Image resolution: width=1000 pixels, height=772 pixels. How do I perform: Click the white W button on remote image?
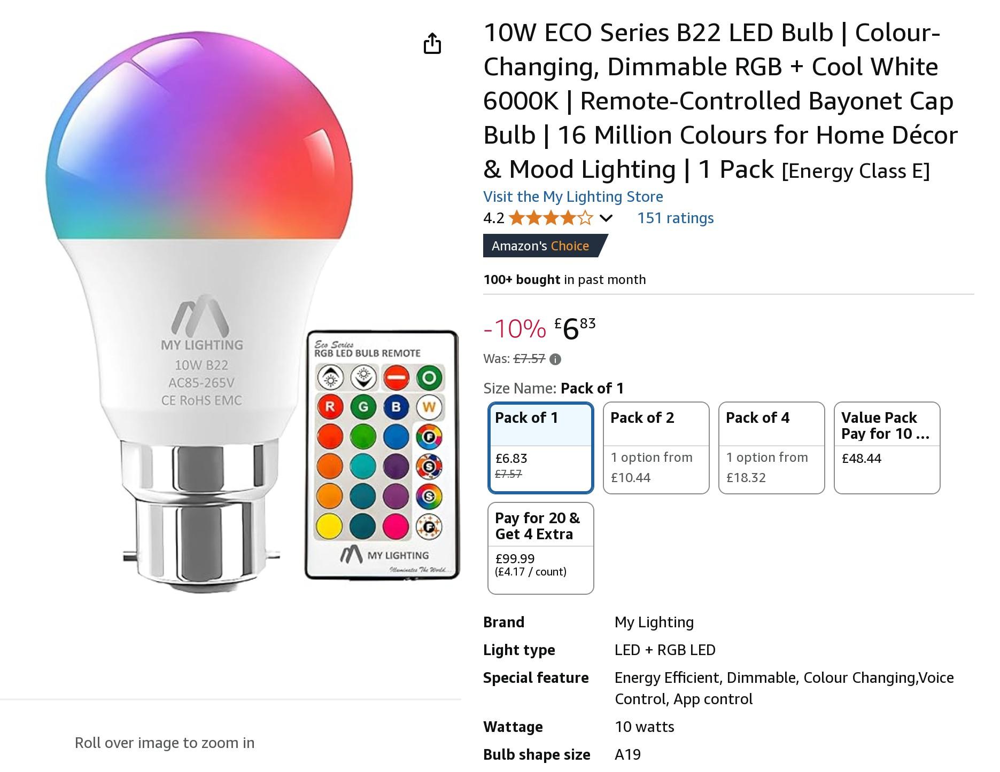click(x=429, y=407)
